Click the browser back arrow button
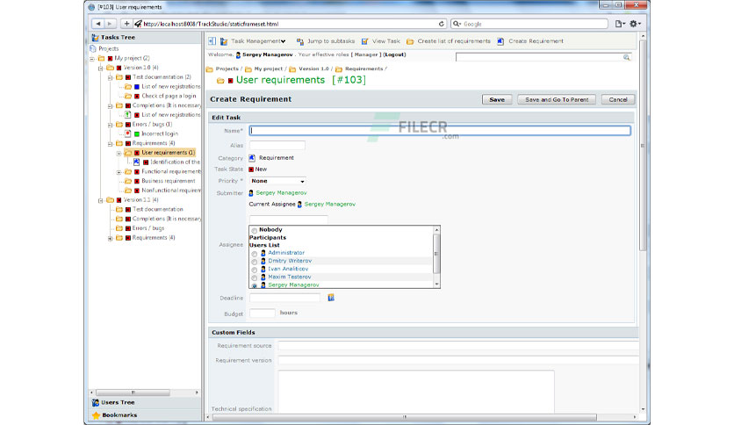 (97, 24)
